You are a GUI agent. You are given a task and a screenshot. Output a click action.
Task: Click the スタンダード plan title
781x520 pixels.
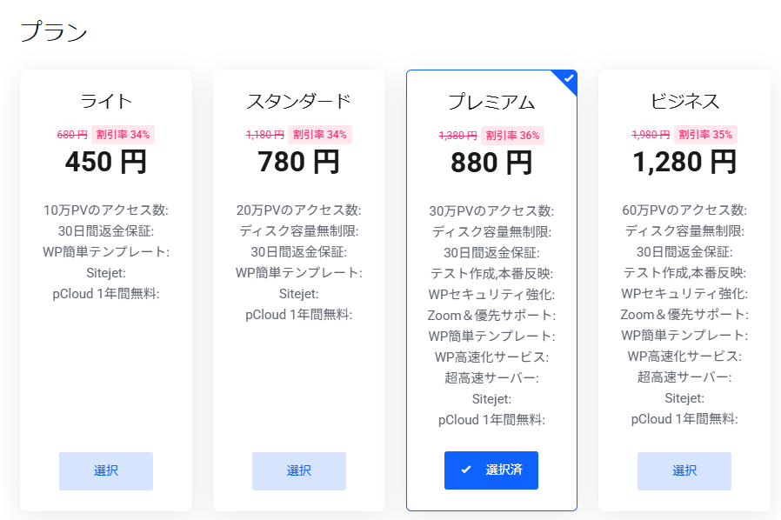(299, 101)
